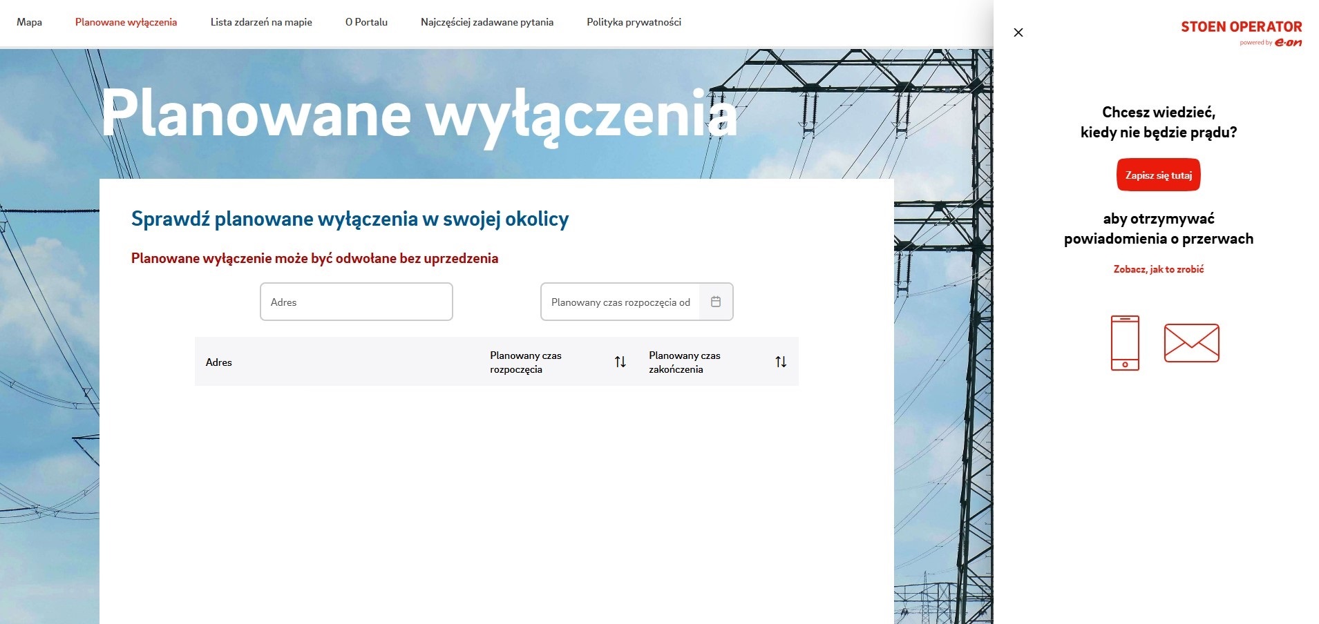
Task: Open Polityka prywatności page
Action: click(634, 22)
